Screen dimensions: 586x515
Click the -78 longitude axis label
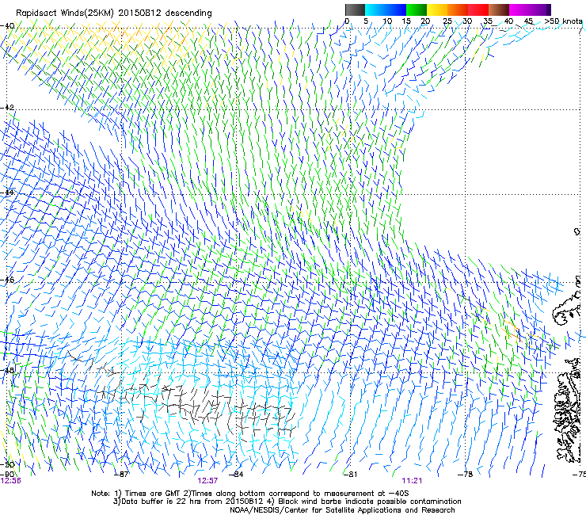466,475
